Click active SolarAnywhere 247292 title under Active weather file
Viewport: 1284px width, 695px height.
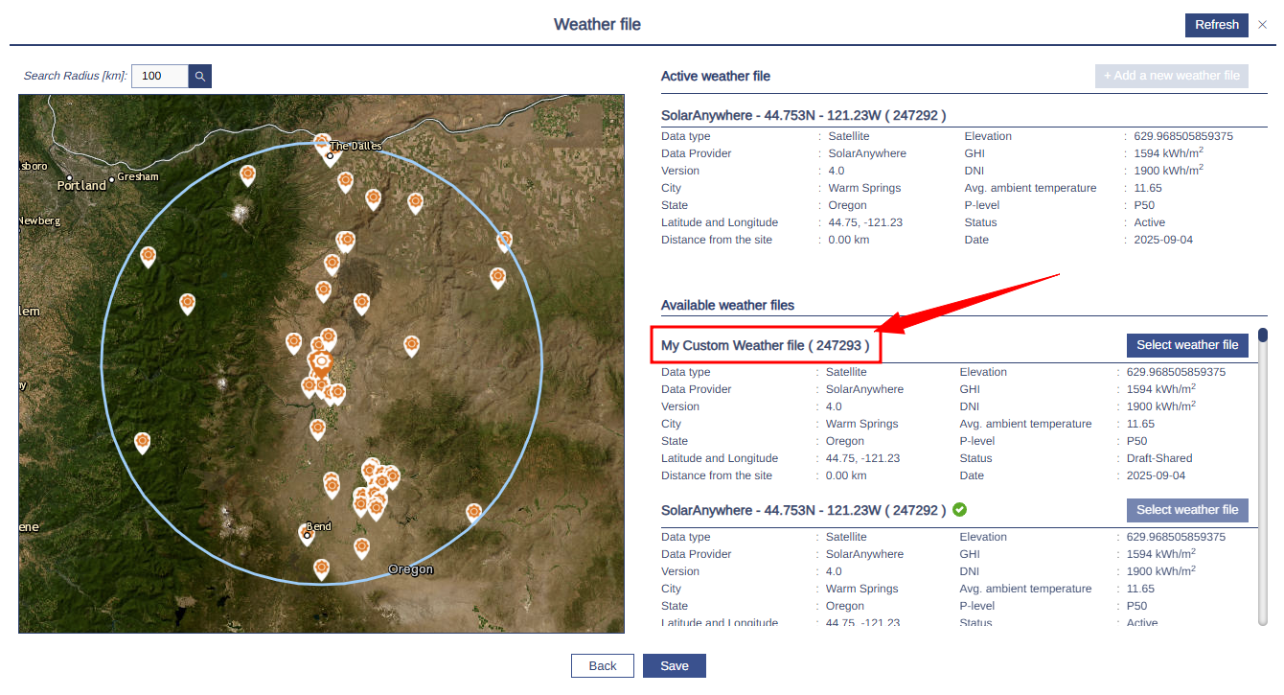(804, 115)
